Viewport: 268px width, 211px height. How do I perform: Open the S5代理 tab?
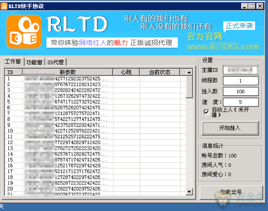coord(55,63)
